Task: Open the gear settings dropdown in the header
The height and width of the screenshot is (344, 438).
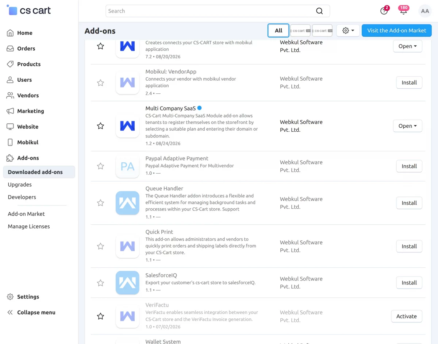Action: [348, 31]
